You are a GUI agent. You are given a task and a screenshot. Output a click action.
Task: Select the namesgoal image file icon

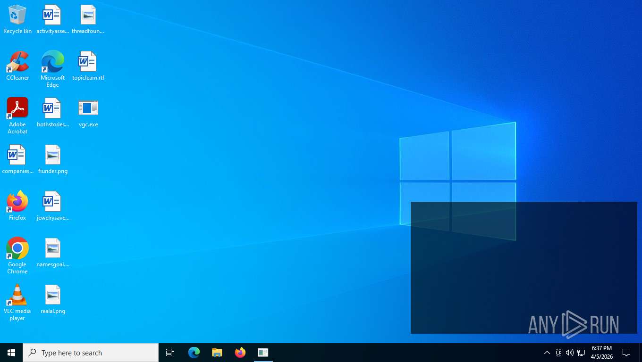[x=52, y=253]
